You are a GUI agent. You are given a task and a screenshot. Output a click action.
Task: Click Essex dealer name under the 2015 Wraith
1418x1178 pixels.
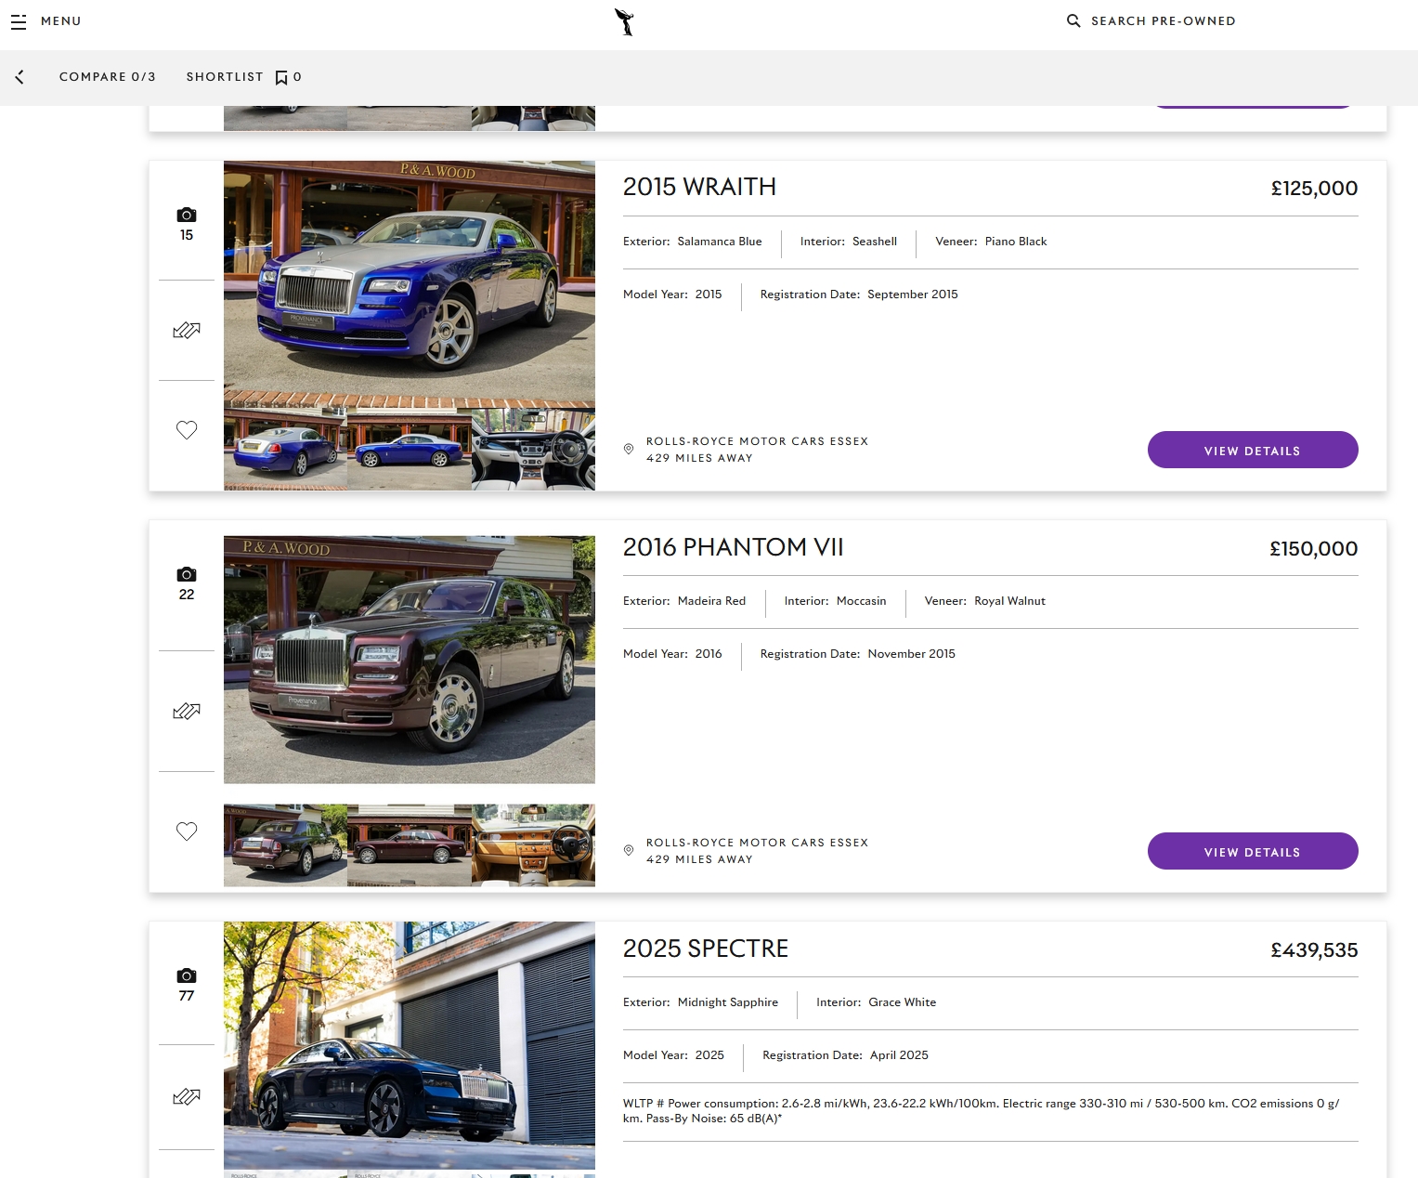758,441
